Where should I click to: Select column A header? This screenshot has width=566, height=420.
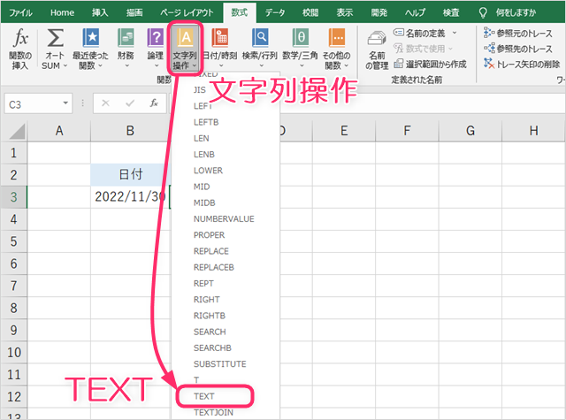click(x=59, y=131)
